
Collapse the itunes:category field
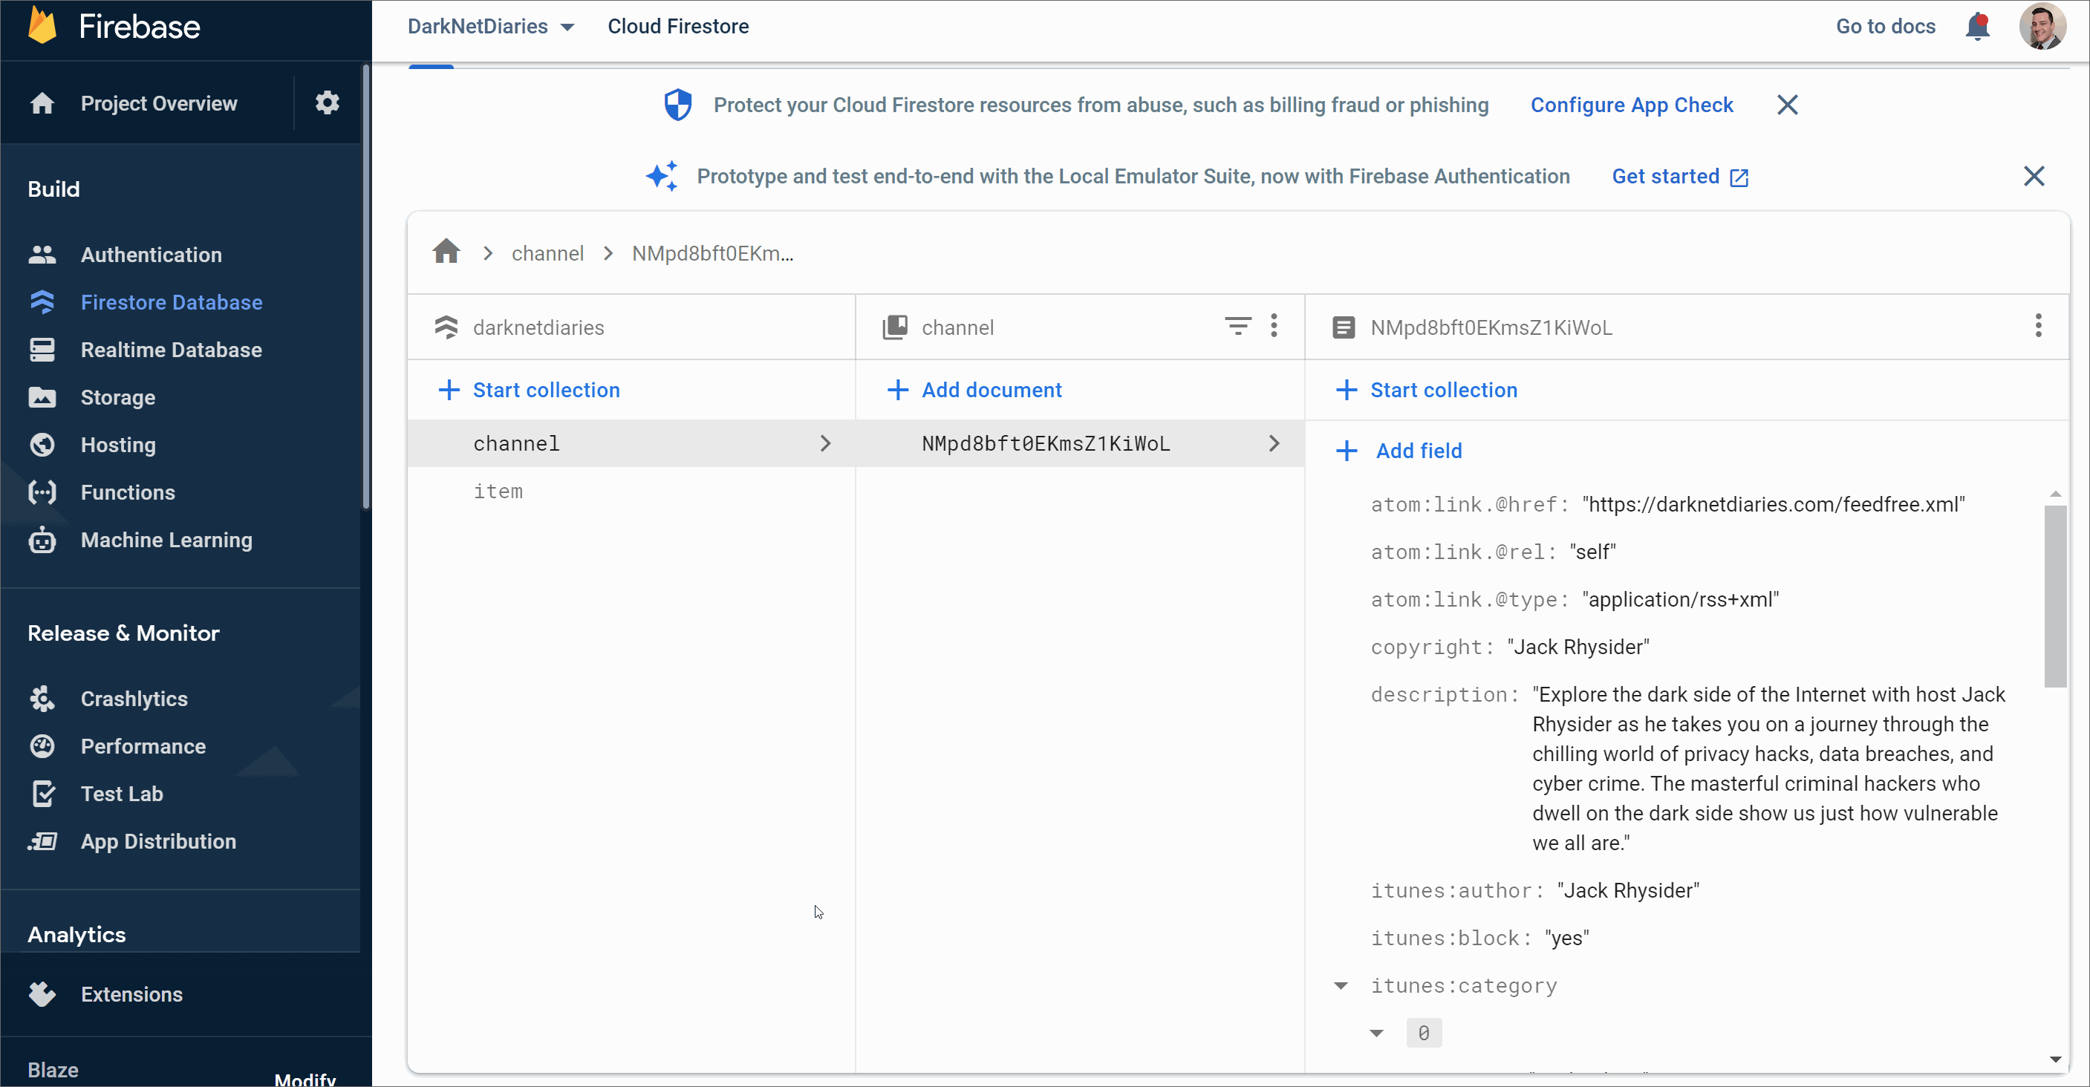tap(1341, 985)
